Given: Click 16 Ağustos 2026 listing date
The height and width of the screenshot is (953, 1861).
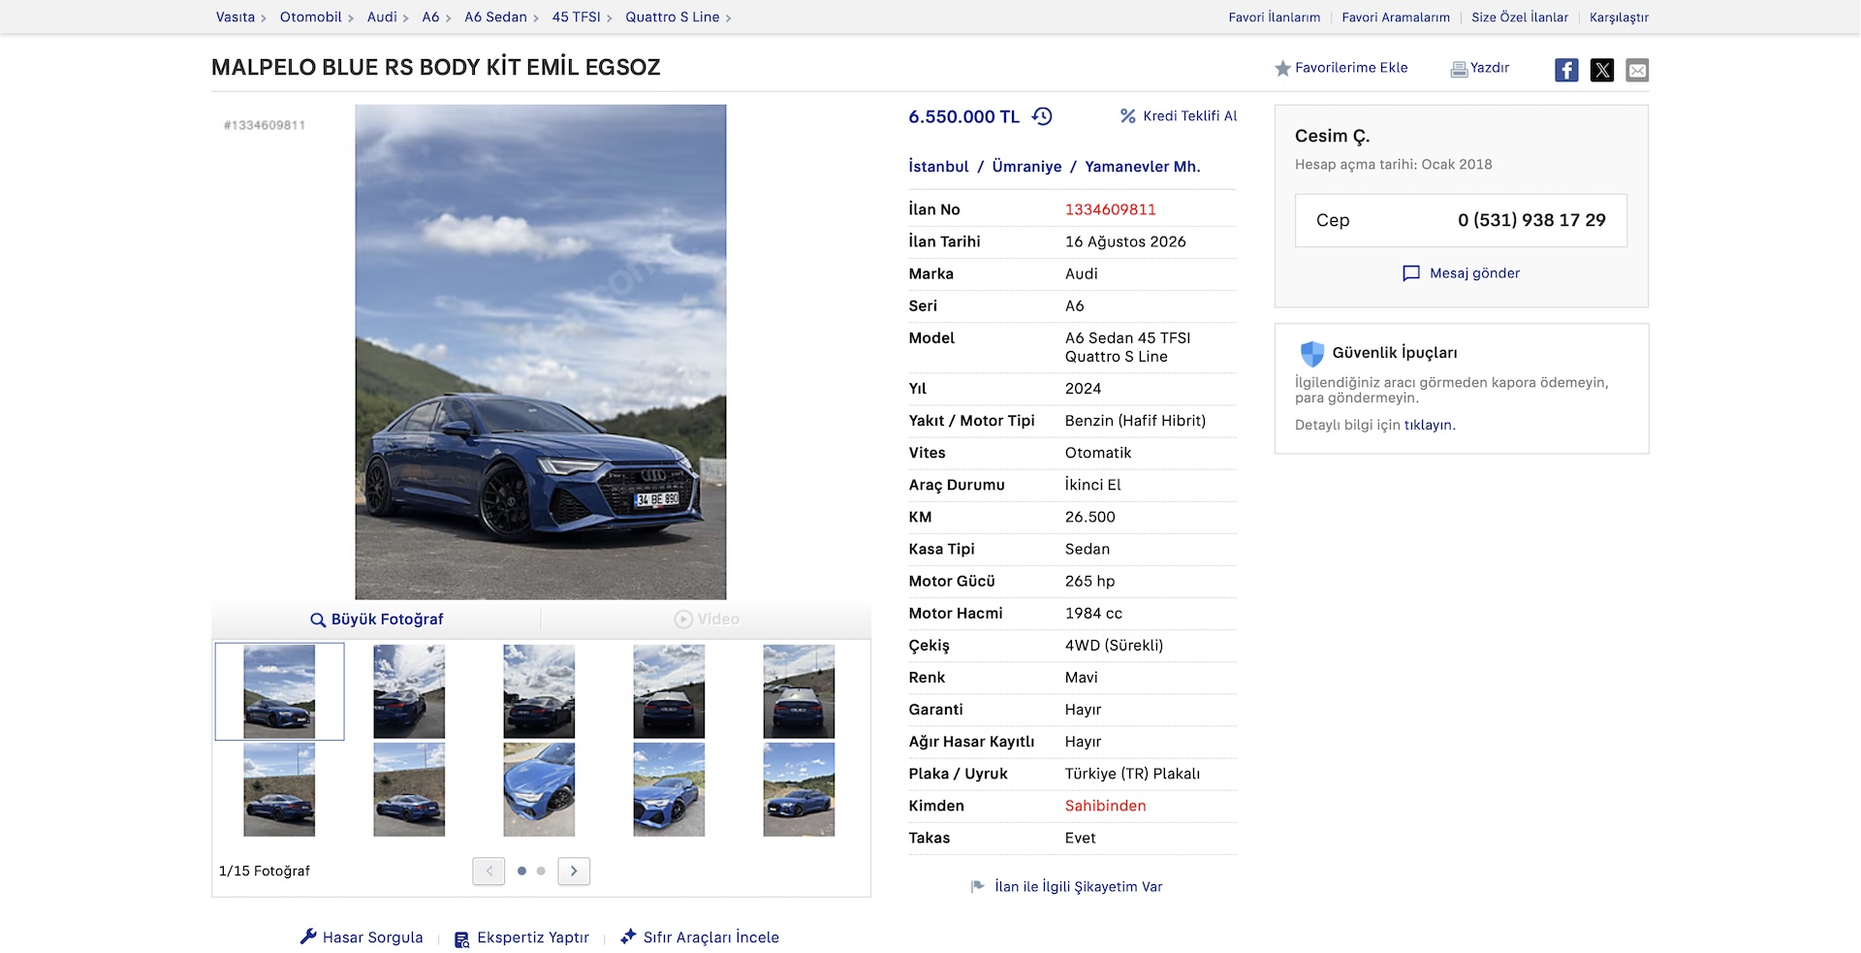Looking at the screenshot, I should pyautogui.click(x=1125, y=241).
